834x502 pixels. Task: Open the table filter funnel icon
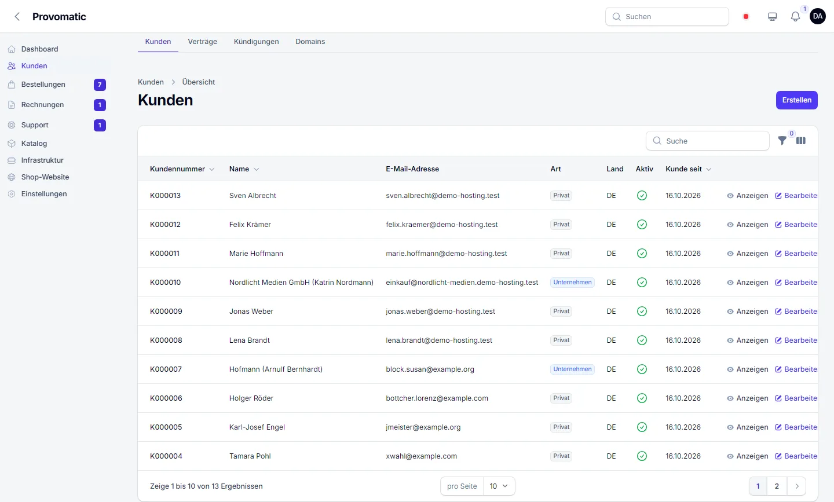click(782, 141)
